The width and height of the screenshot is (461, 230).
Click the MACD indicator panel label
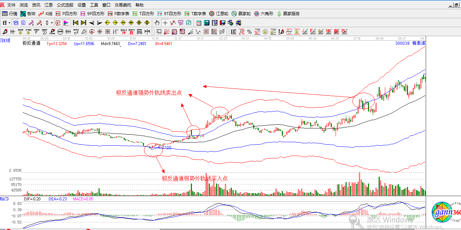(x=4, y=199)
